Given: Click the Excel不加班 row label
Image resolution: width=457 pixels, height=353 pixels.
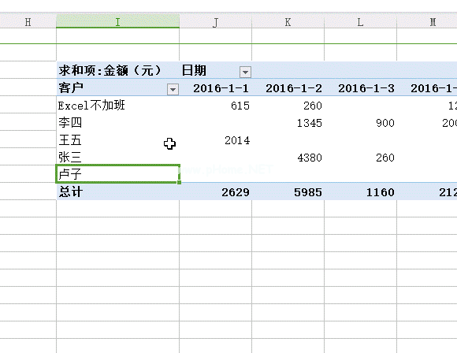Looking at the screenshot, I should click(x=117, y=105).
